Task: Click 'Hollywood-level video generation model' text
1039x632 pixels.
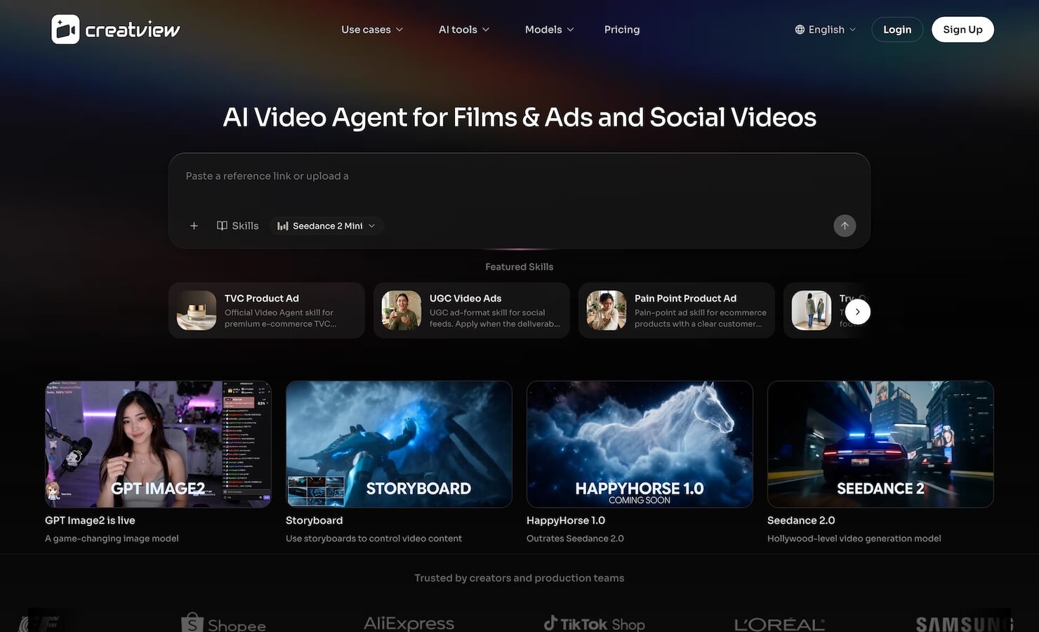Action: pos(854,539)
